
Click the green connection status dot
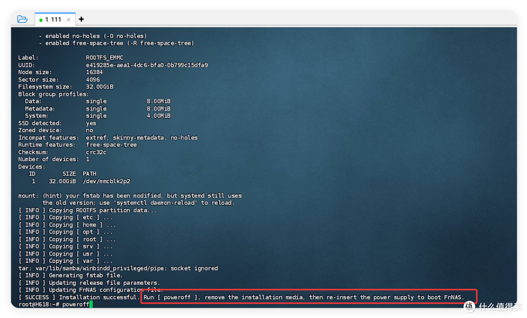click(41, 20)
